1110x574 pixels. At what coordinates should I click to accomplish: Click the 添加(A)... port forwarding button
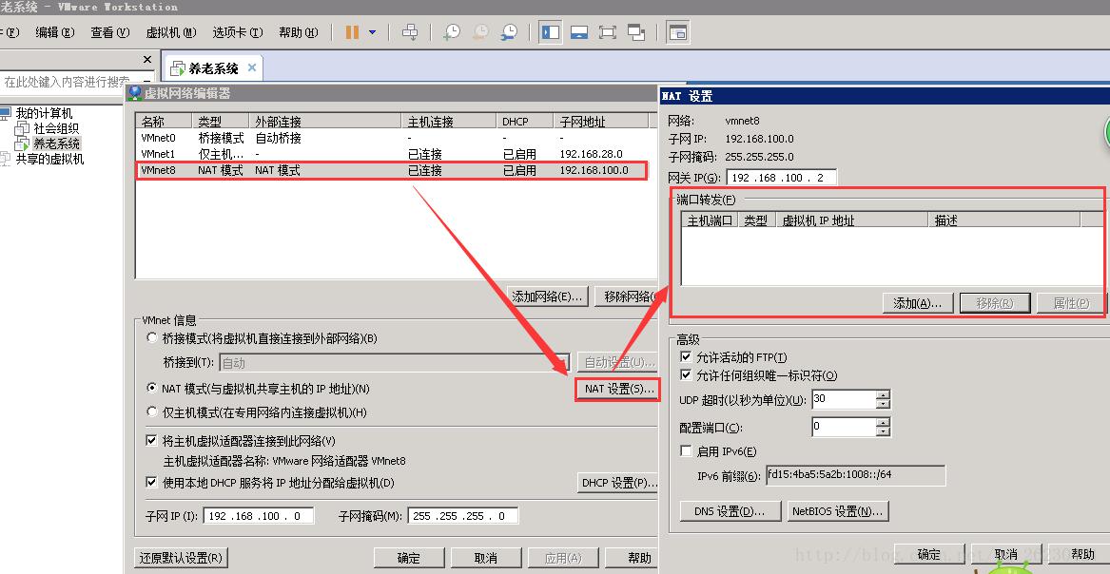point(918,303)
